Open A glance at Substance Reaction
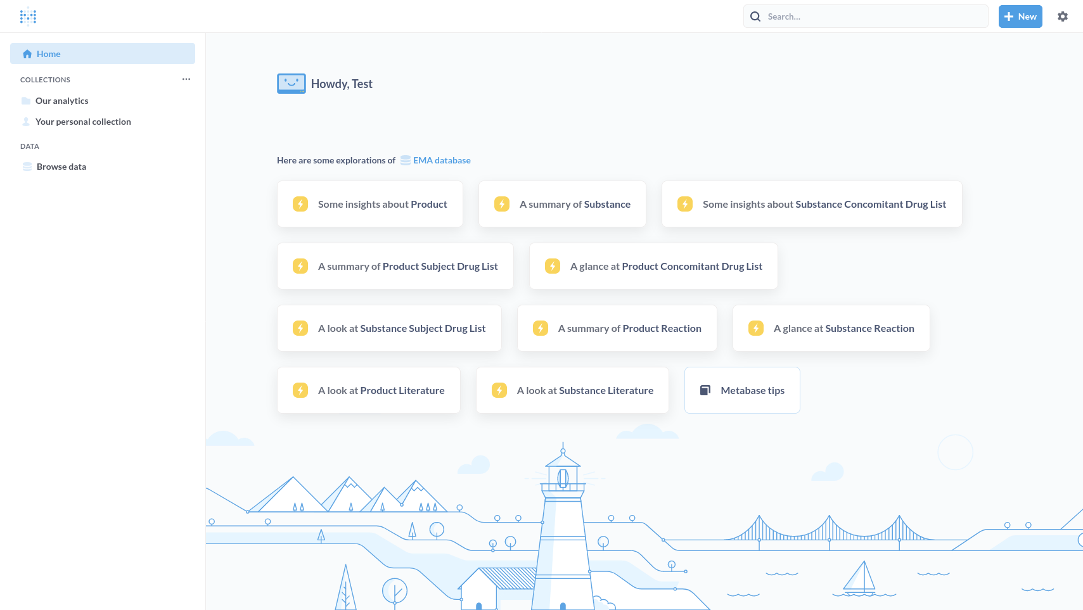This screenshot has width=1083, height=610. pos(831,328)
